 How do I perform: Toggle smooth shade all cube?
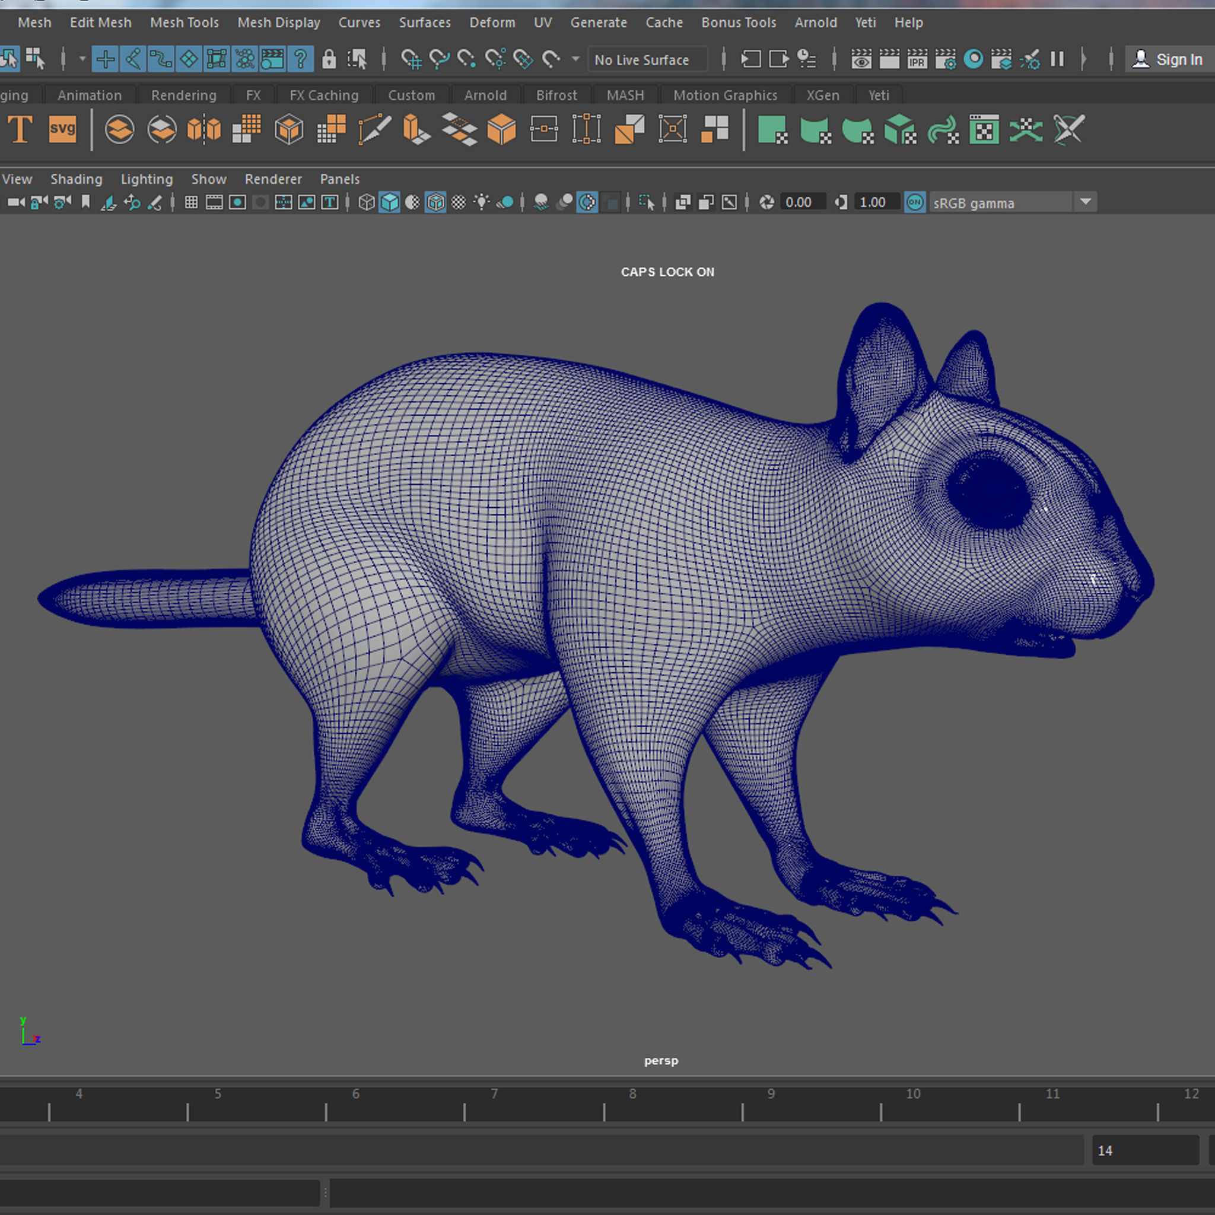pyautogui.click(x=389, y=202)
